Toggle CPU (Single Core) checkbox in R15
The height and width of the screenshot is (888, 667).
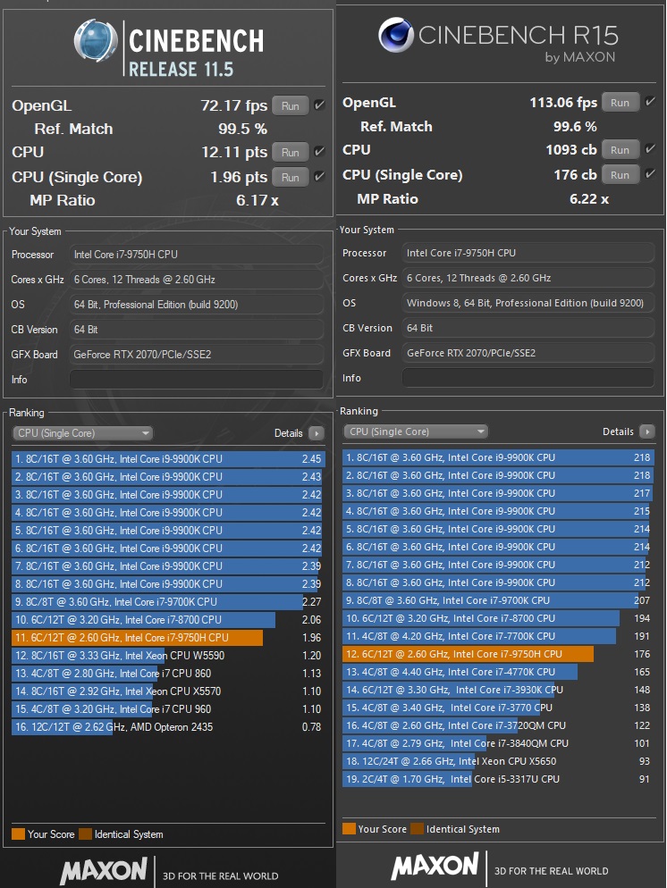(650, 174)
